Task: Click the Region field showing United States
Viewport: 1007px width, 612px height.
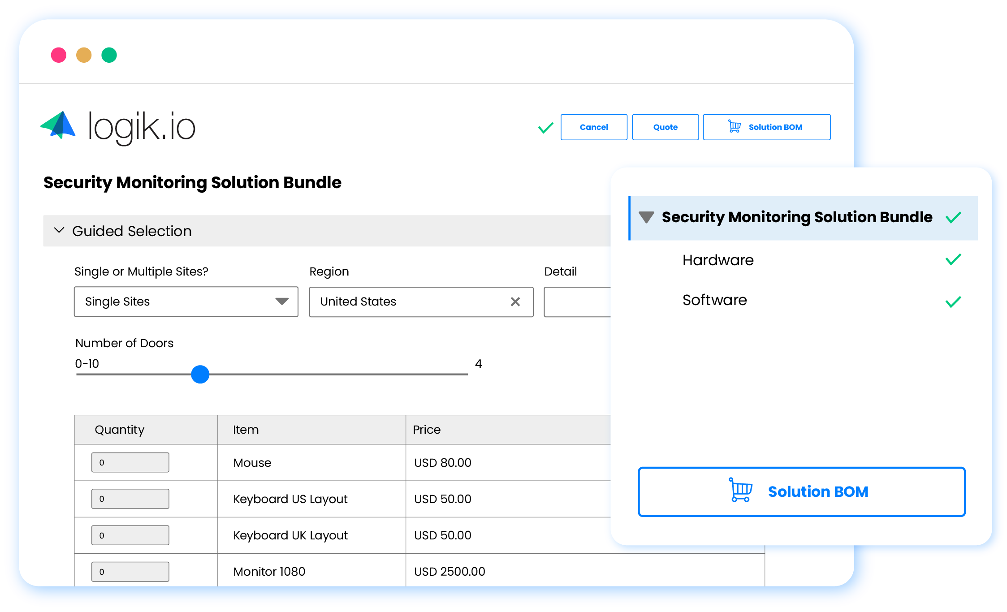Action: [x=421, y=302]
